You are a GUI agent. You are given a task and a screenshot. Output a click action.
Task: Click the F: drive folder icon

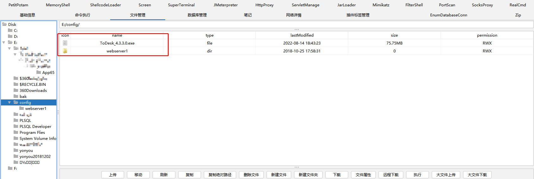[10, 168]
